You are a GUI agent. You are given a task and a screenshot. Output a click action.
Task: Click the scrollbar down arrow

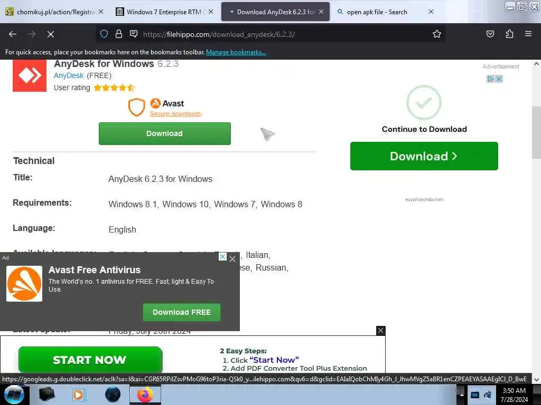(x=536, y=379)
